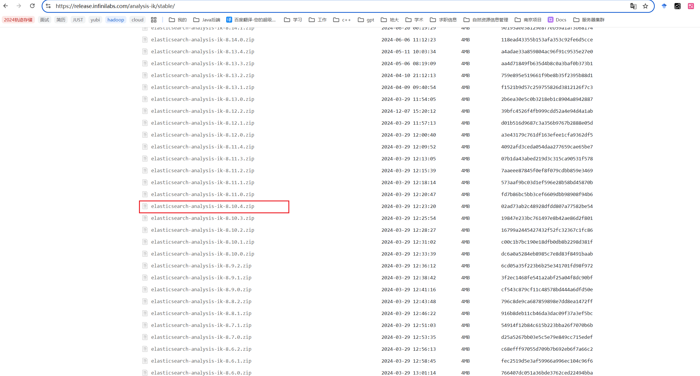Open the gpt bookmark folder
This screenshot has width=700, height=376.
click(366, 20)
